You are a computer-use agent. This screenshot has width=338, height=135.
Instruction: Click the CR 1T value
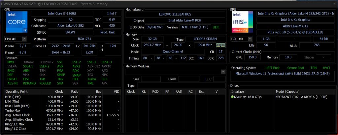click(220, 52)
